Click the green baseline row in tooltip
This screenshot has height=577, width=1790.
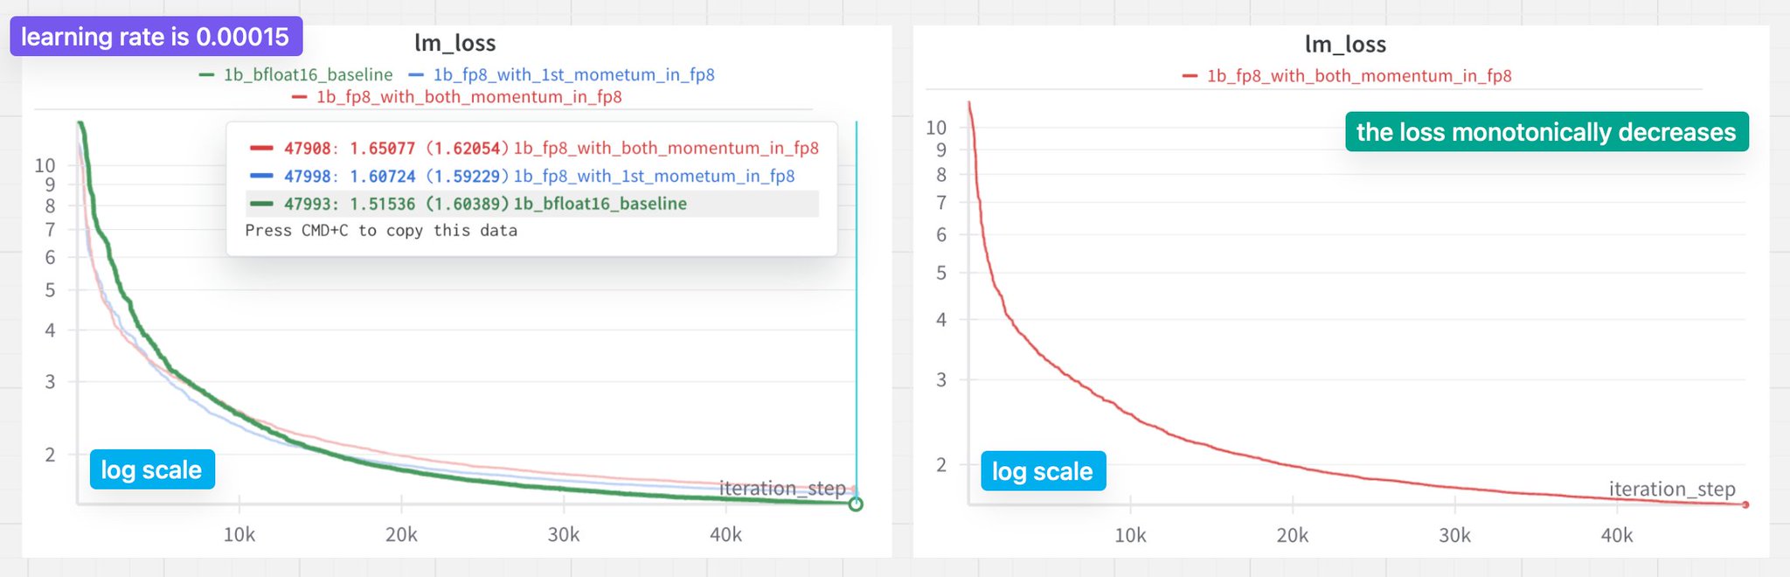point(532,204)
